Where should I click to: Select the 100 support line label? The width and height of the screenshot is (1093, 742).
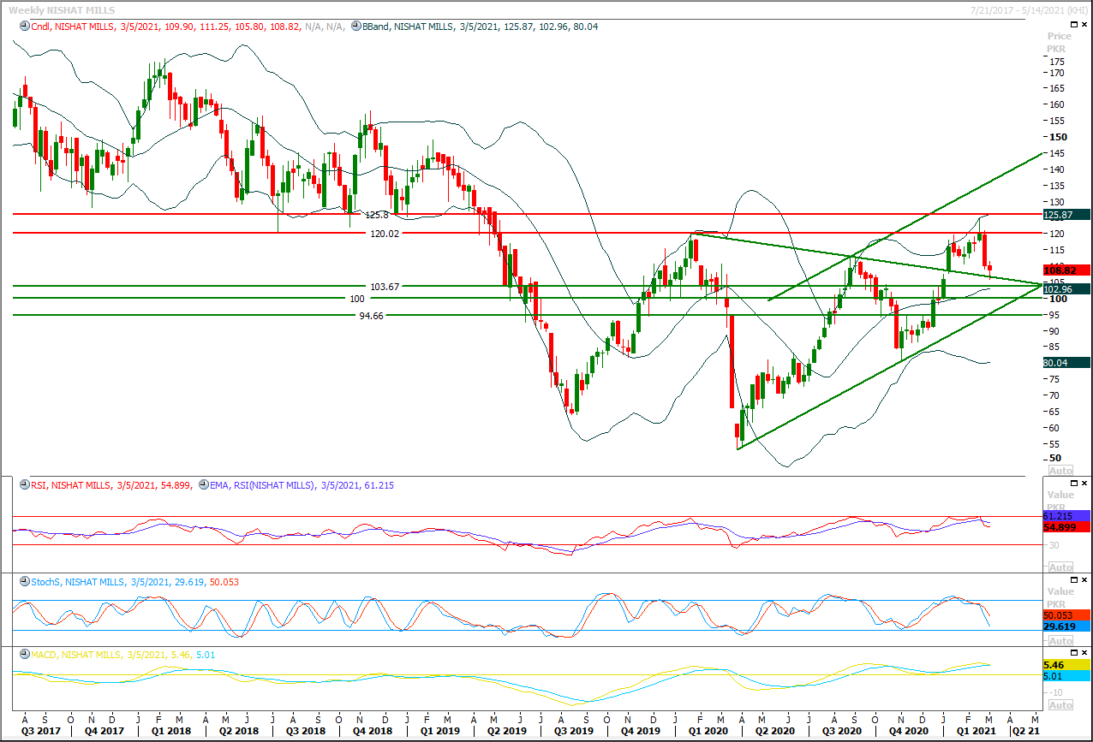(357, 299)
